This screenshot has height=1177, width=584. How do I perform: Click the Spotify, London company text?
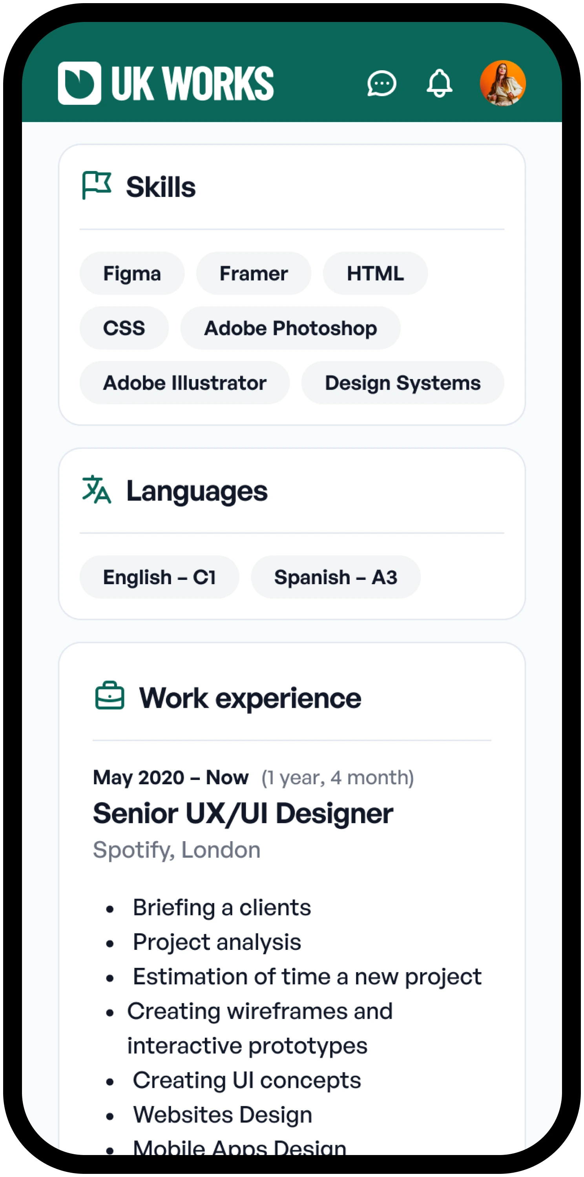coord(177,850)
